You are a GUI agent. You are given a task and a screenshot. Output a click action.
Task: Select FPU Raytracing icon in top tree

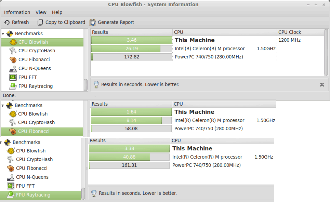pyautogui.click(x=13, y=86)
